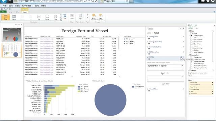Screen dimensions: 216x121
Task: Choose the Line chart visualization
Action: click(x=39, y=17)
